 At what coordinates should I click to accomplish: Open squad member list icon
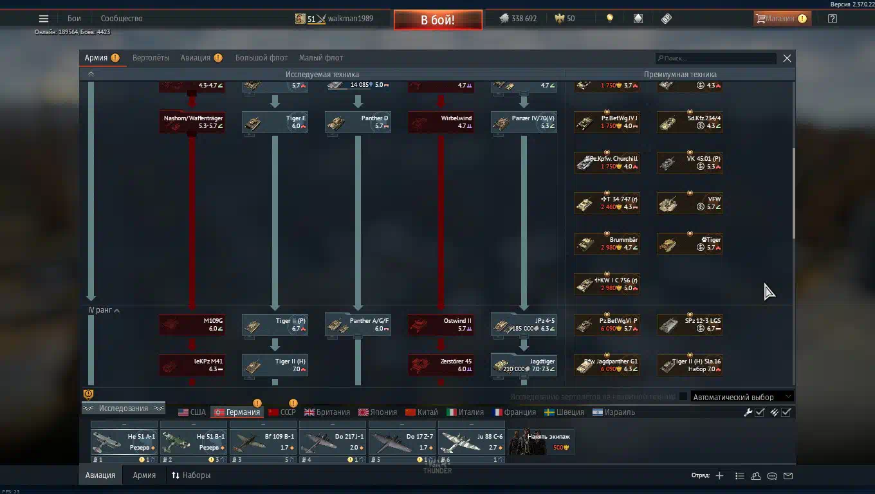[x=740, y=476]
